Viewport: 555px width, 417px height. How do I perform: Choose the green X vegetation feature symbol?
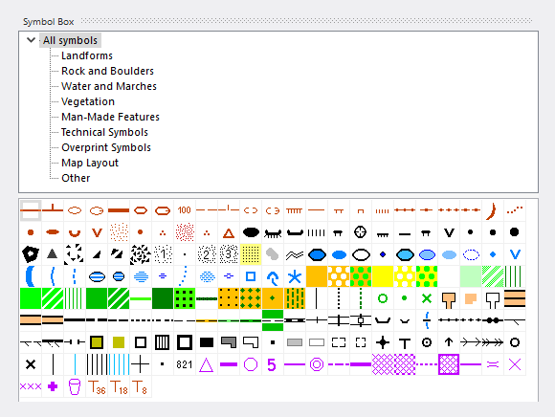point(427,298)
